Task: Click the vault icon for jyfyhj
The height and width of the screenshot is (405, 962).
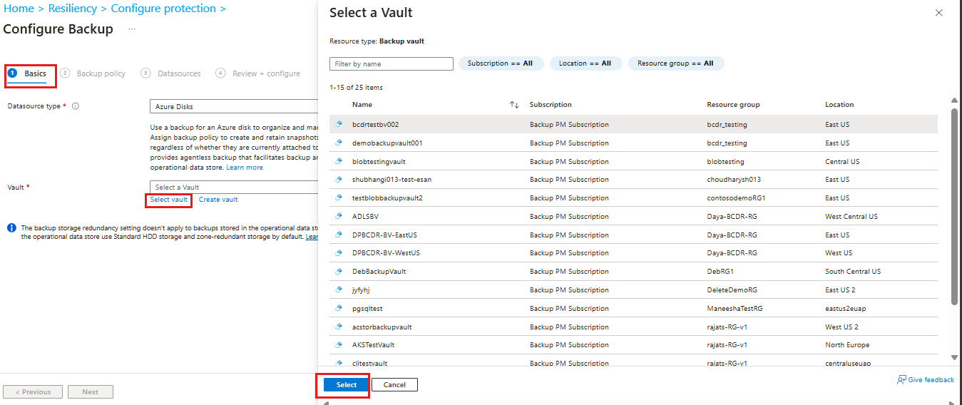Action: tap(339, 290)
